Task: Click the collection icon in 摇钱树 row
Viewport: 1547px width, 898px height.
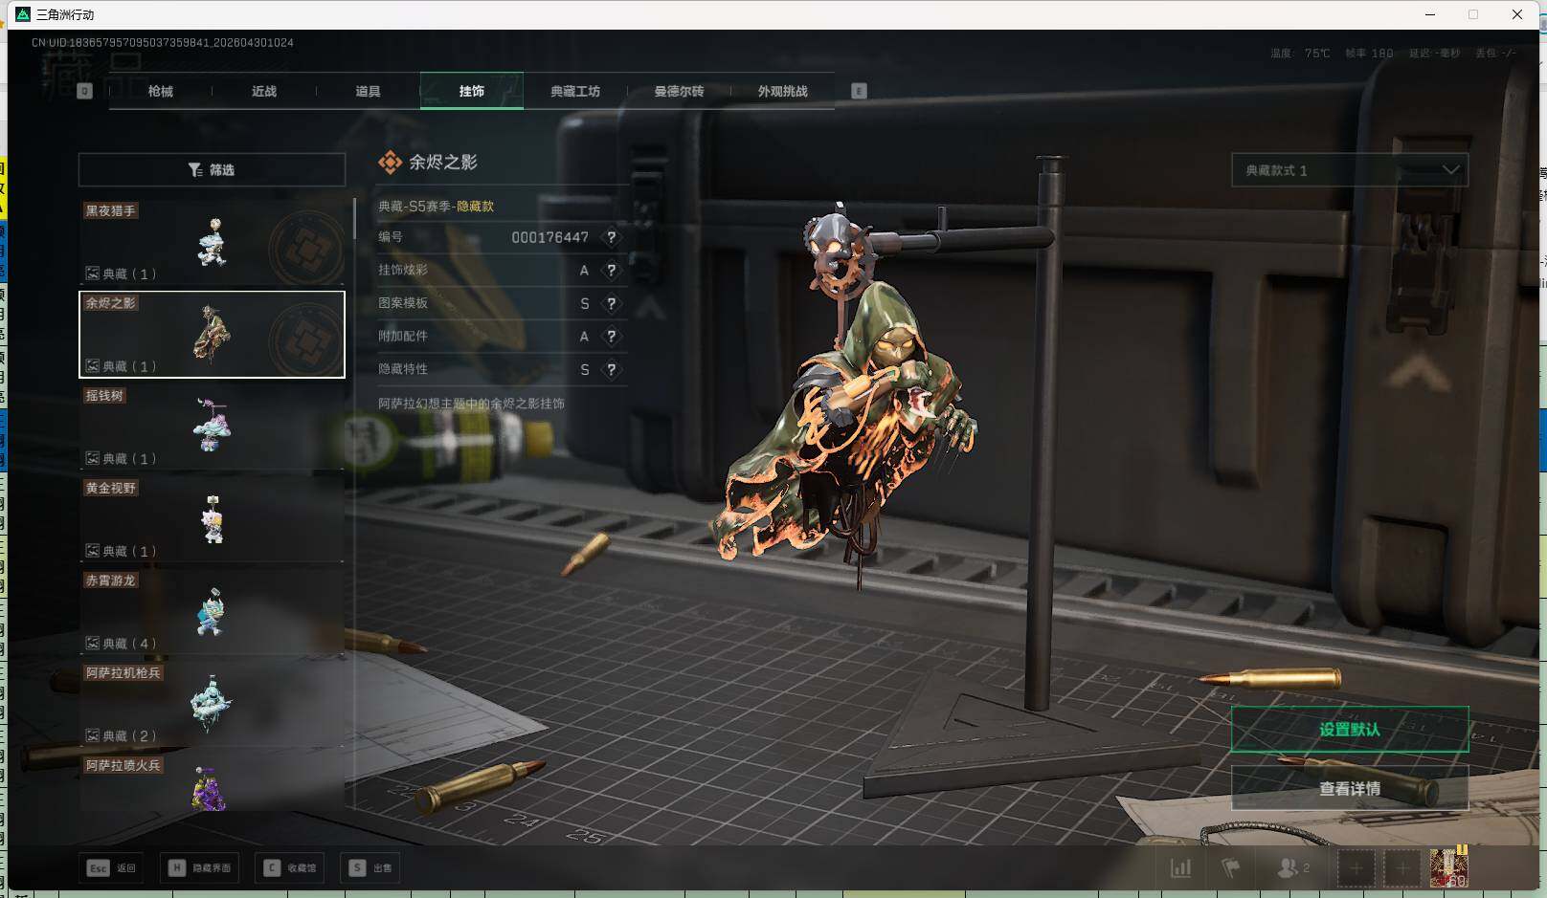Action: click(92, 458)
